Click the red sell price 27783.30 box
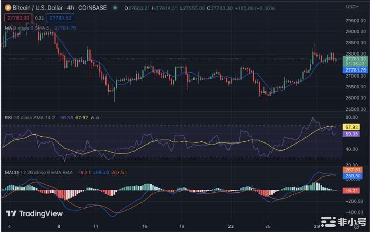 click(x=16, y=17)
